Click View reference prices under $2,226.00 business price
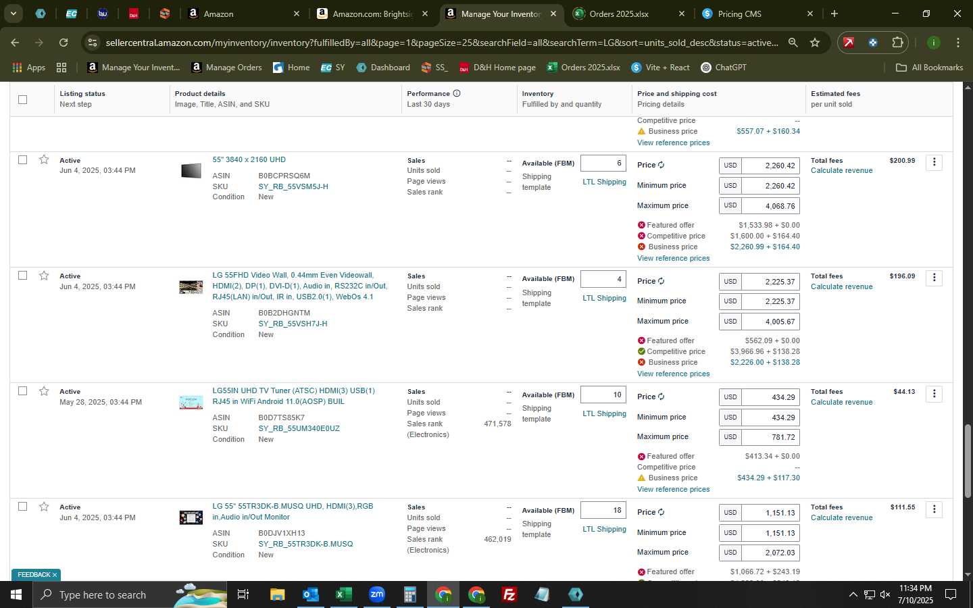 pos(673,374)
